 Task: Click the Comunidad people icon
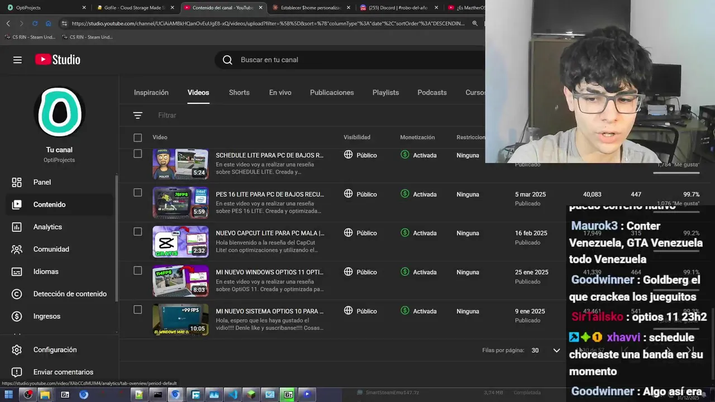pyautogui.click(x=17, y=249)
